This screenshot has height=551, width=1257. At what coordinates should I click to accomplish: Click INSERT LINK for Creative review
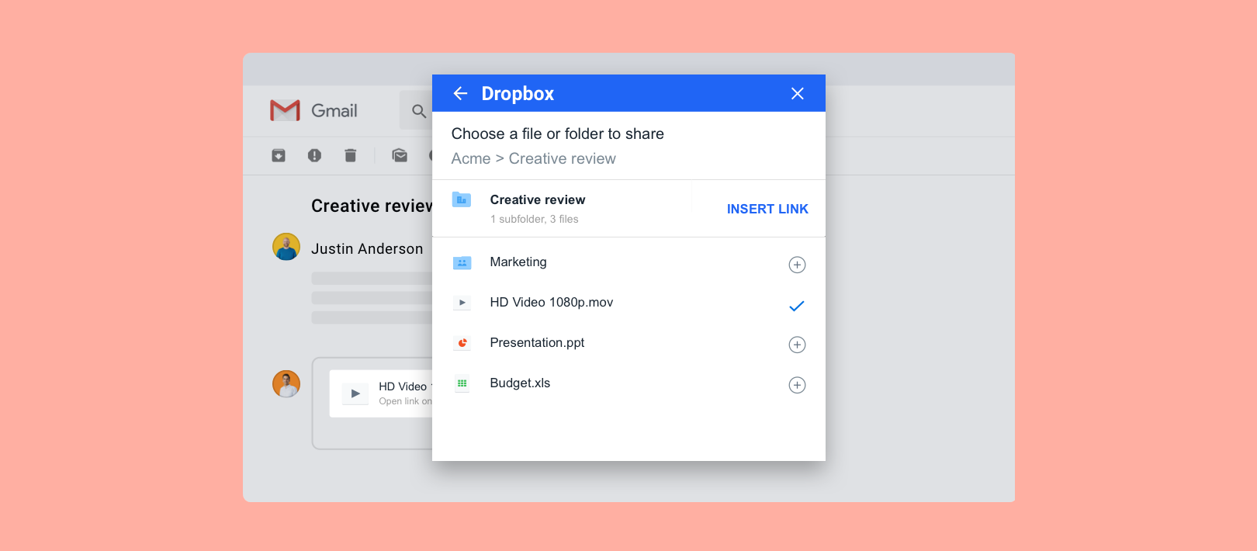click(x=767, y=209)
